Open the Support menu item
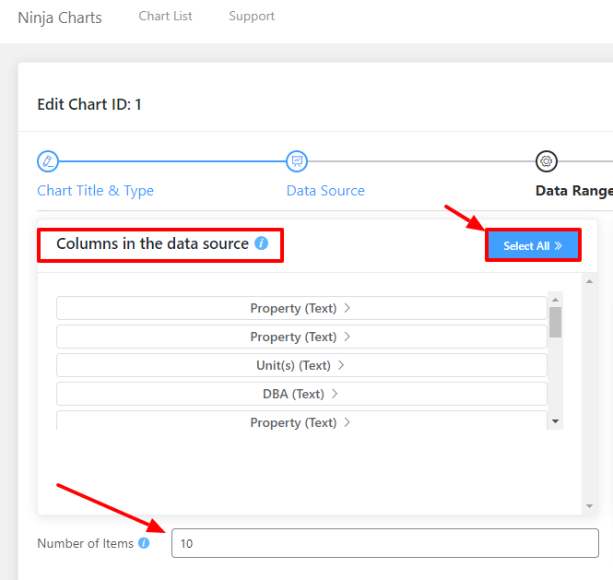This screenshot has height=580, width=613. [252, 17]
